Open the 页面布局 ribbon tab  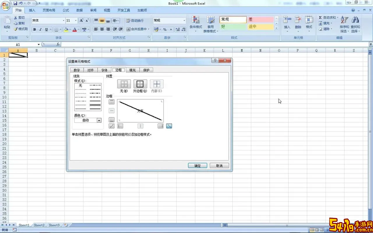click(49, 10)
